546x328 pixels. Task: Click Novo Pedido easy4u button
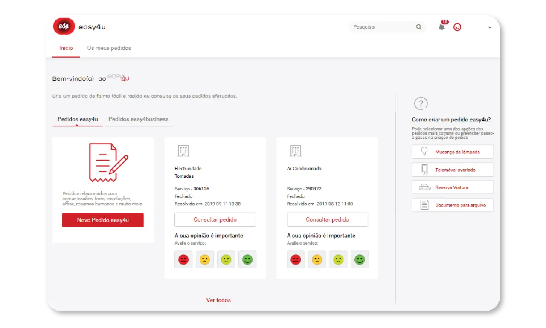pos(103,220)
